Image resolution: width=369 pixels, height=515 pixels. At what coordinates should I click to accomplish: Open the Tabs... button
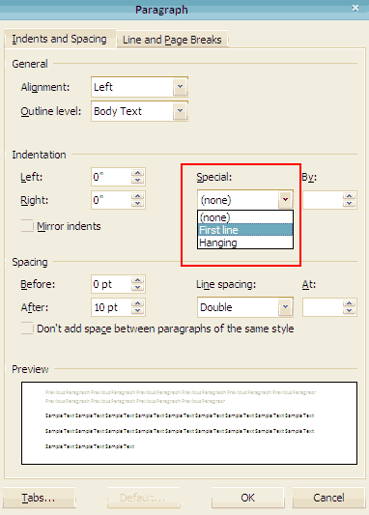[39, 498]
